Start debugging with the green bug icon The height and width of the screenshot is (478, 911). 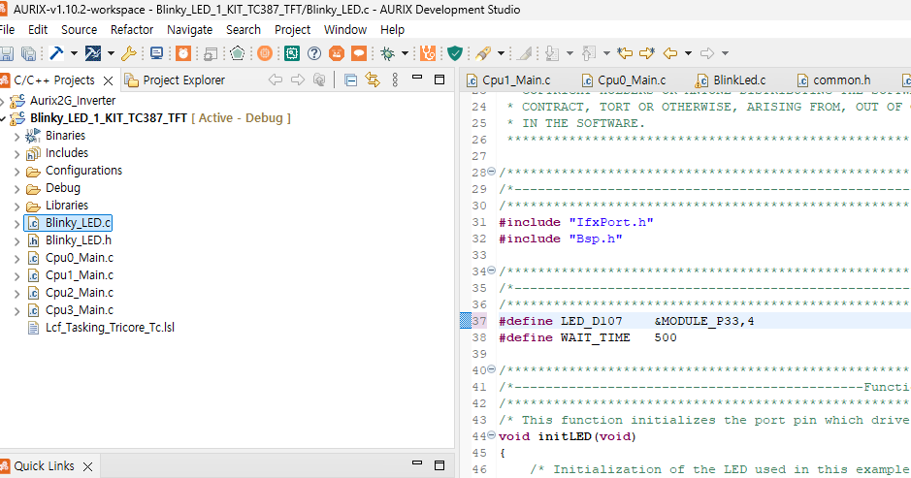[x=387, y=53]
